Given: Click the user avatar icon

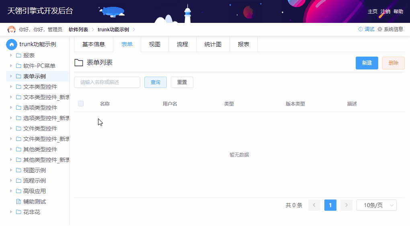Looking at the screenshot, I should pos(12,29).
